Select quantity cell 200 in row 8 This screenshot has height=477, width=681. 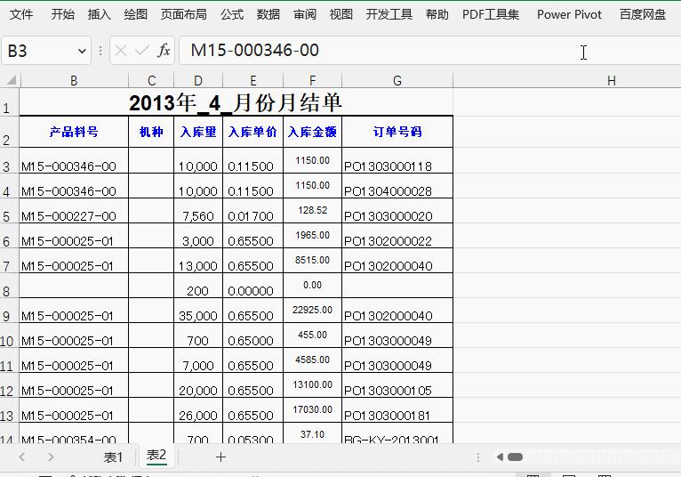tap(198, 286)
